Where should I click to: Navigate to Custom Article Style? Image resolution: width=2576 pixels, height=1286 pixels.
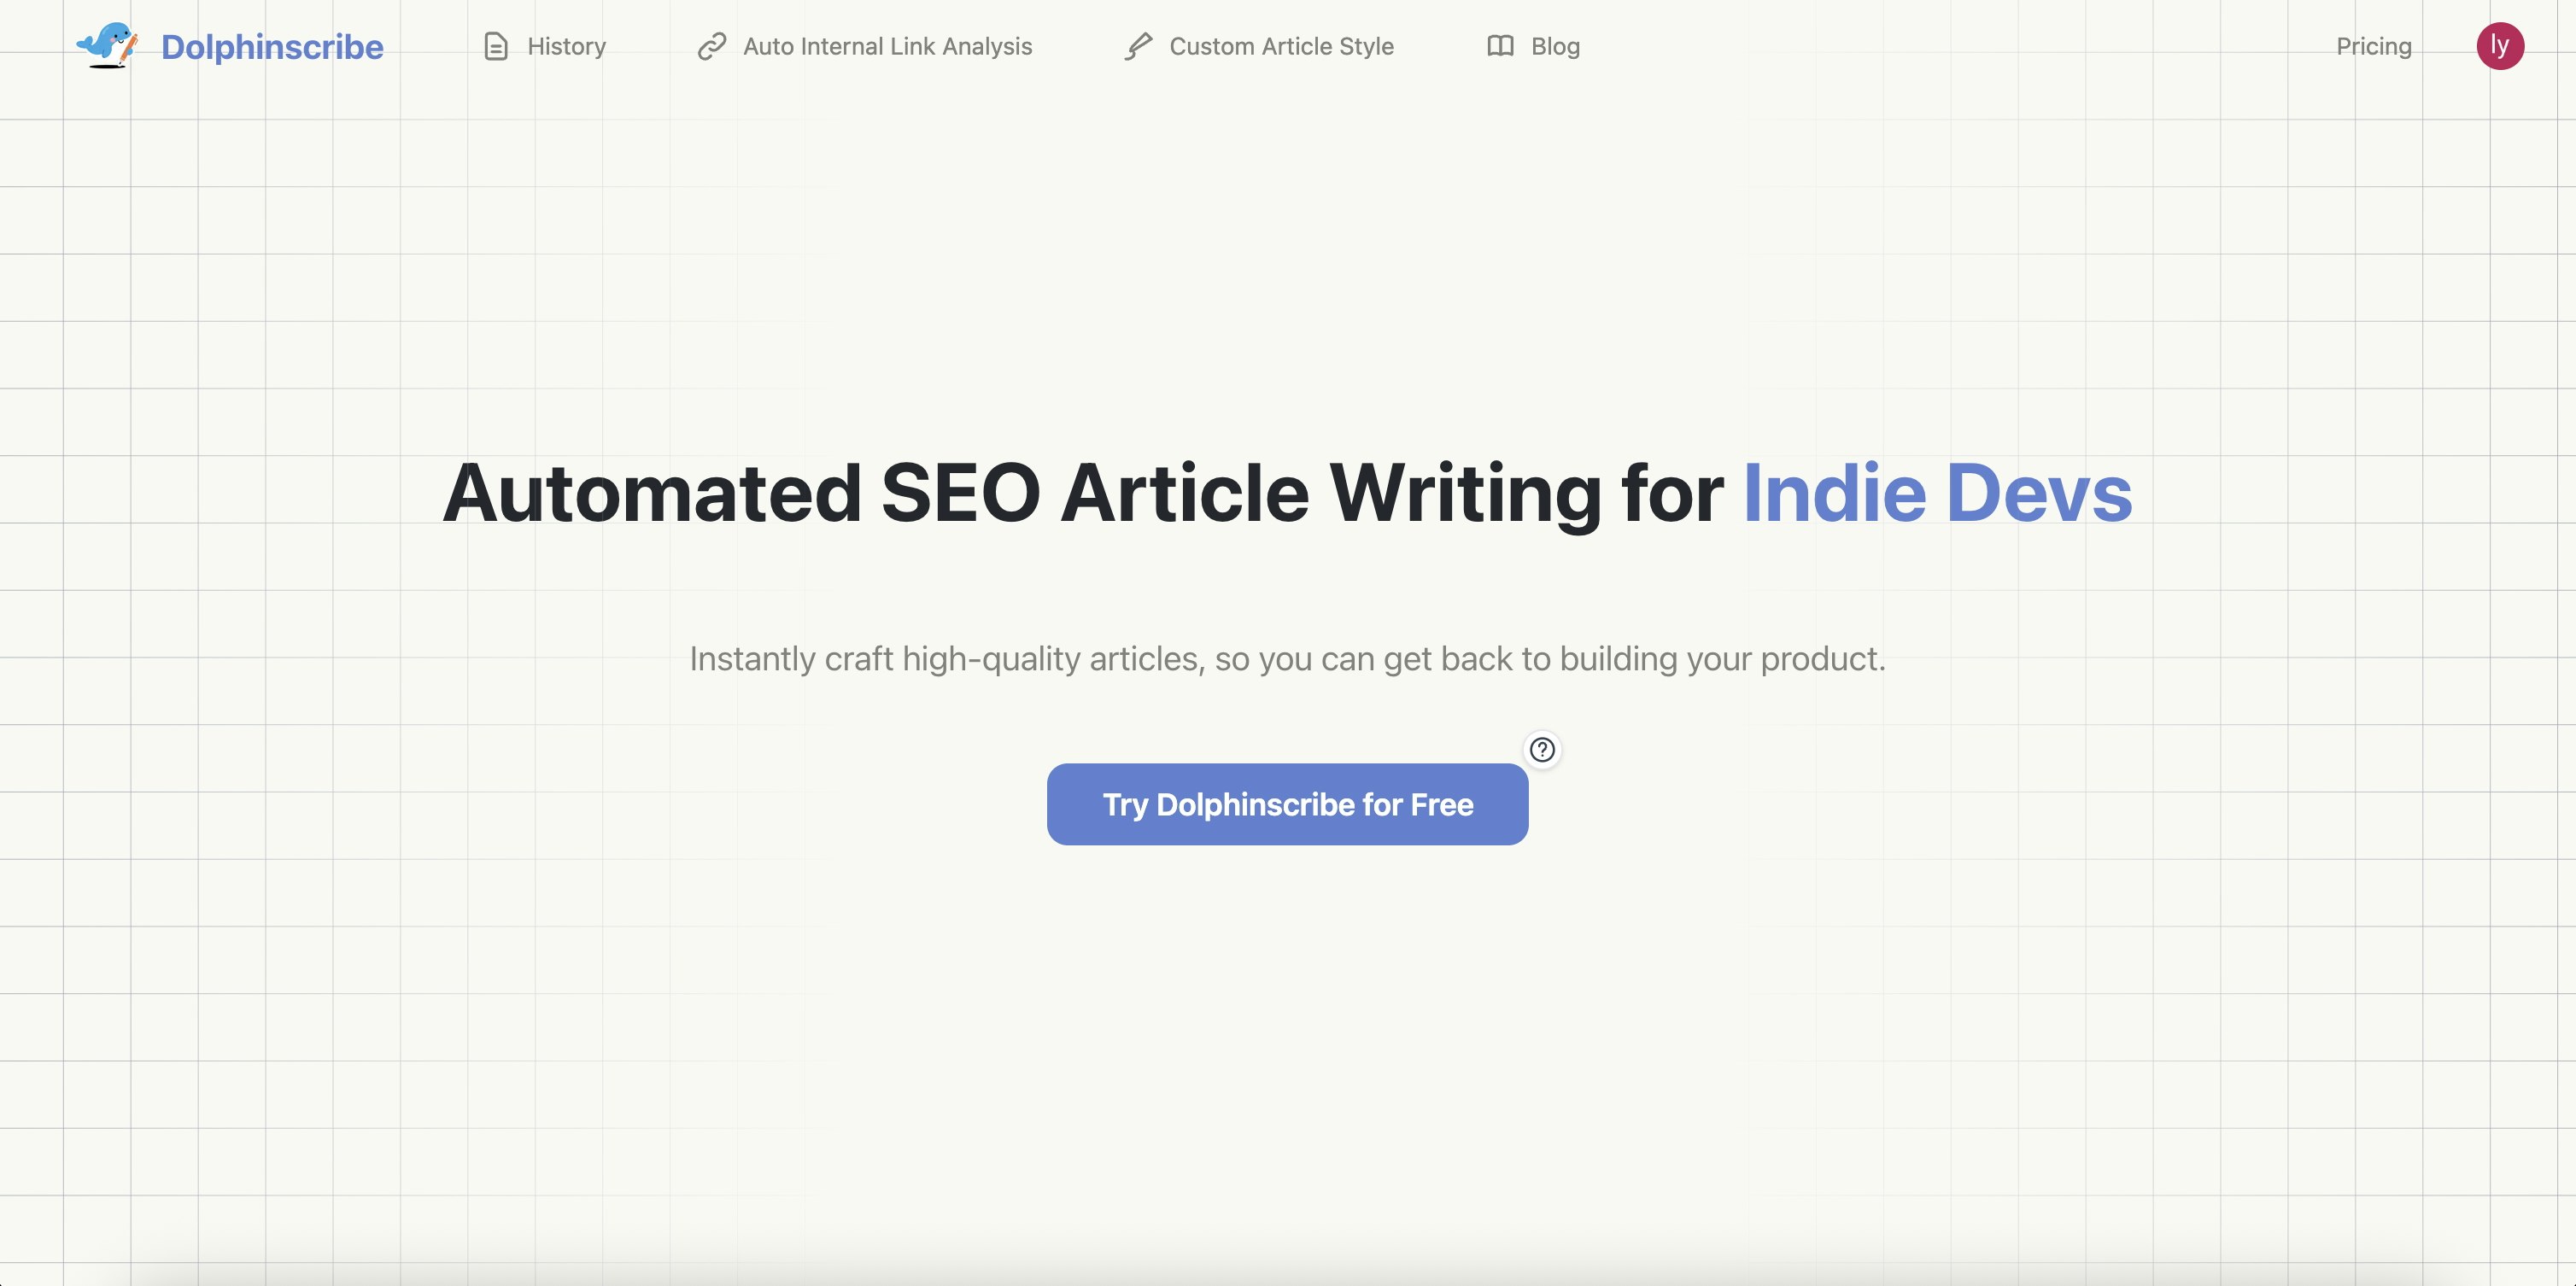click(1281, 47)
